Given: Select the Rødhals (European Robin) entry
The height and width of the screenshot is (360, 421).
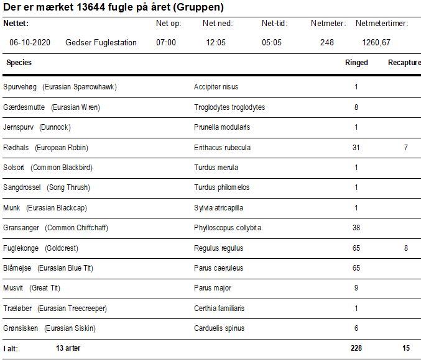Looking at the screenshot, I should (x=211, y=148).
